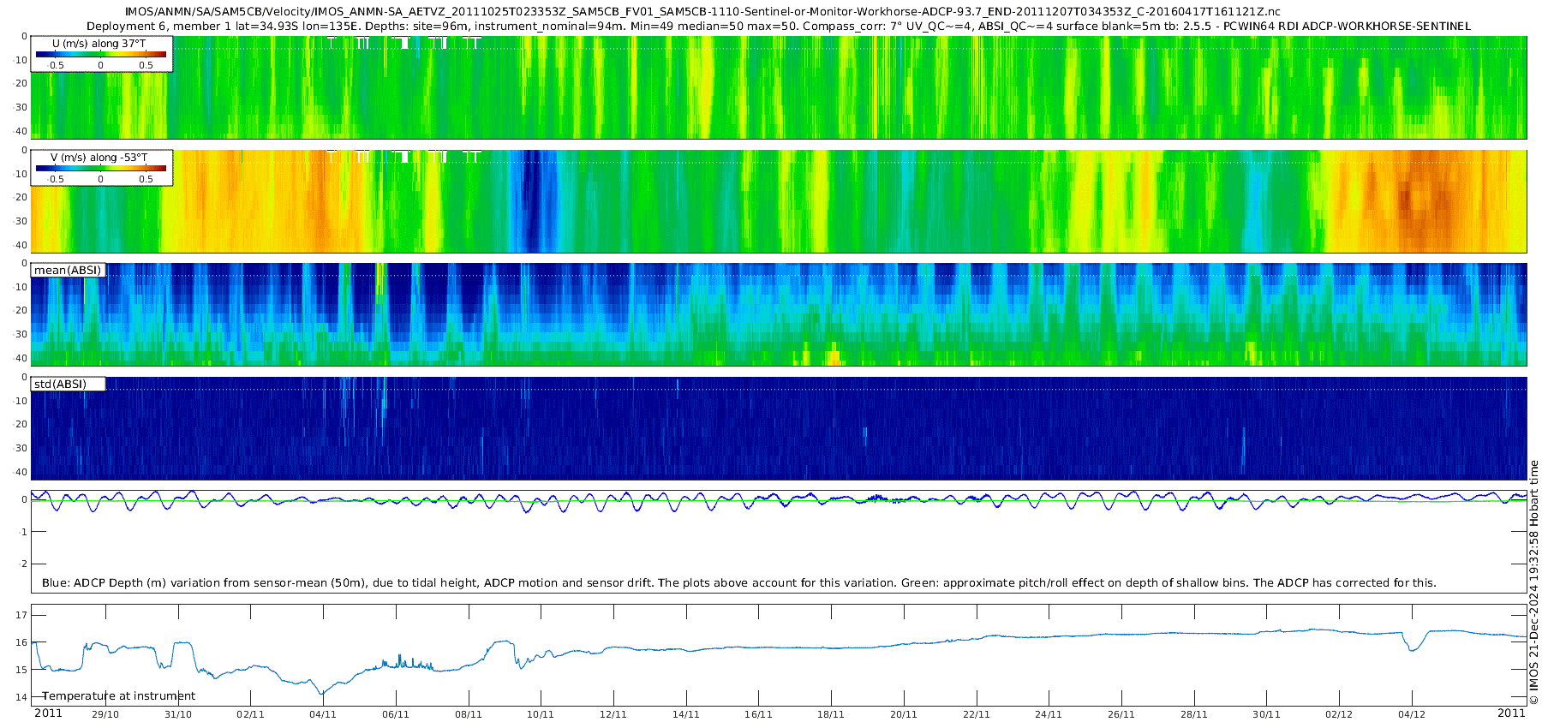Select the std(ABSI) panel label
The image size is (1542, 728).
60,385
